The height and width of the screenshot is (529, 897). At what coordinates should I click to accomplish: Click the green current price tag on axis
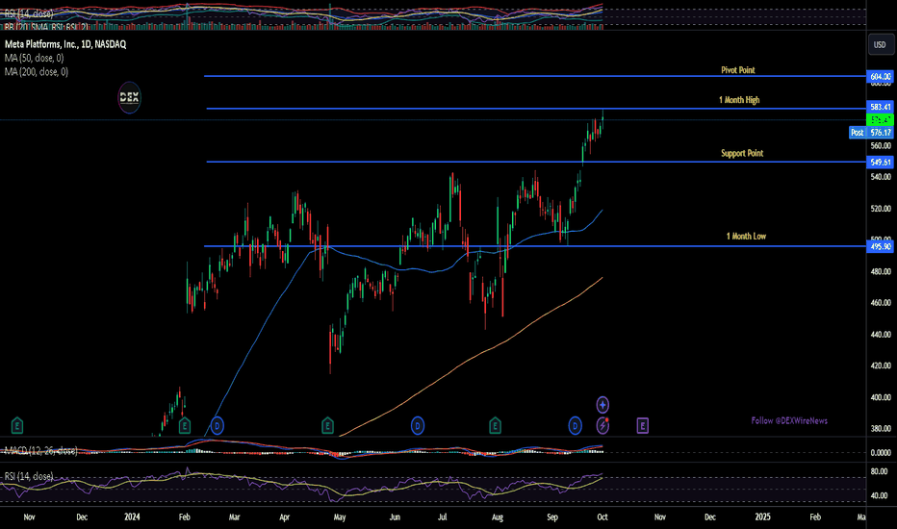880,119
